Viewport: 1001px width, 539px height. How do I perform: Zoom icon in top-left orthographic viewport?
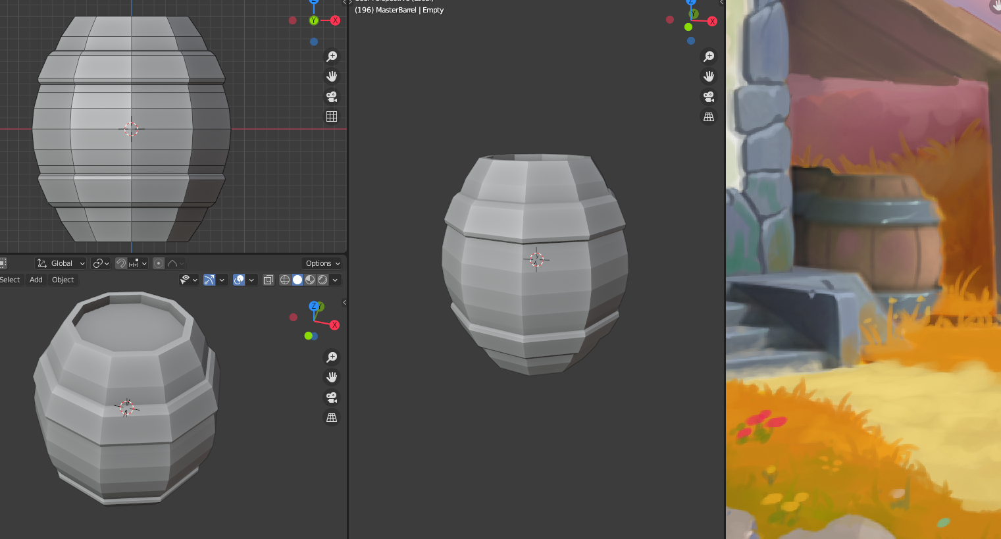(x=332, y=57)
